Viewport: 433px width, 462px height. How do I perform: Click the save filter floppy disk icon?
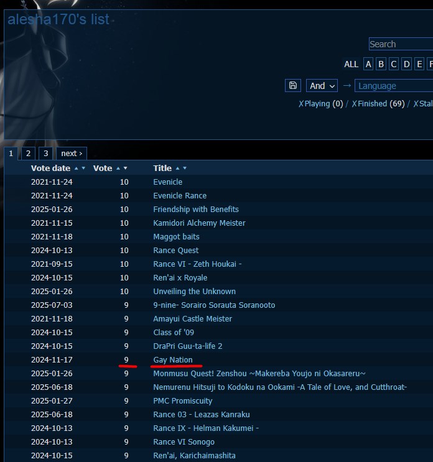pos(292,85)
